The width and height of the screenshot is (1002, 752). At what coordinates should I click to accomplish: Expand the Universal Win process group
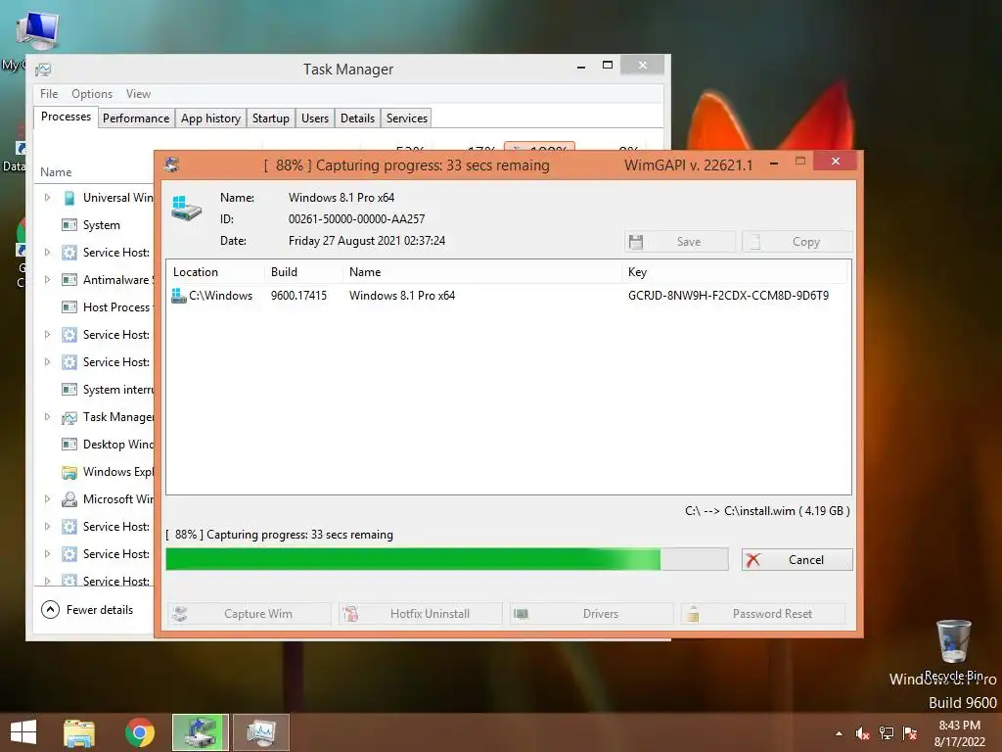[47, 198]
